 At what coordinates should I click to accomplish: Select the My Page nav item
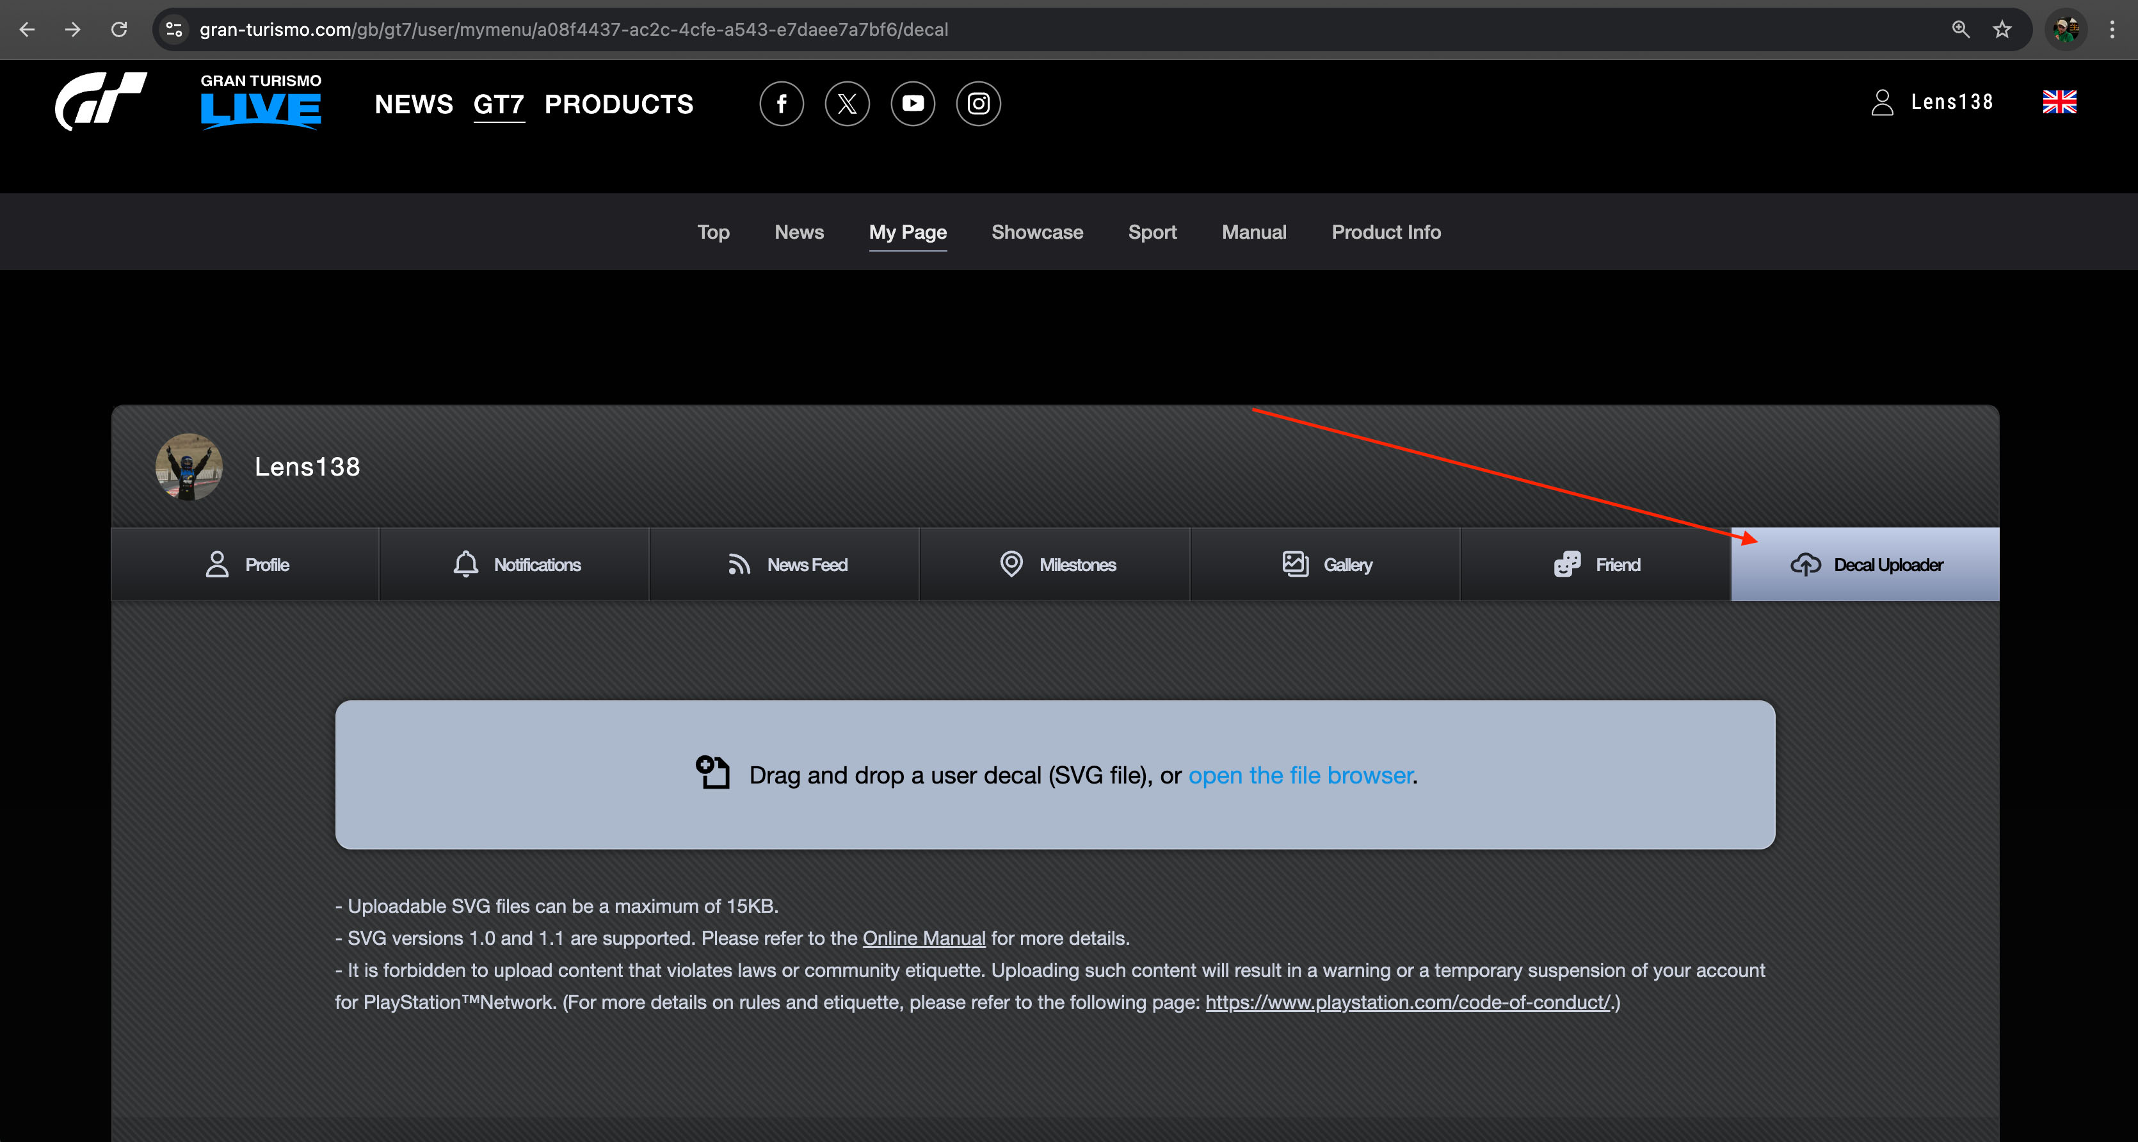pyautogui.click(x=907, y=232)
